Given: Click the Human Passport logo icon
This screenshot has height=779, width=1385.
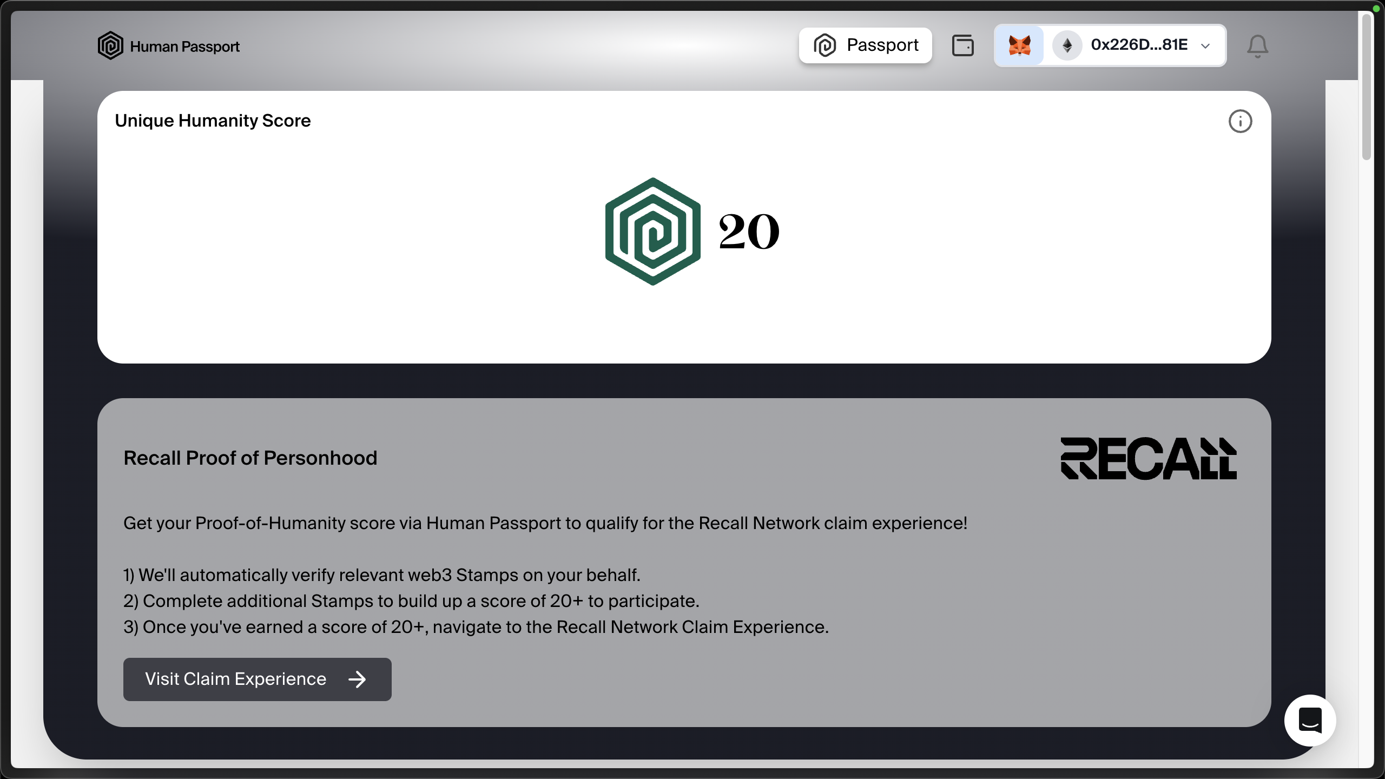Looking at the screenshot, I should point(110,46).
